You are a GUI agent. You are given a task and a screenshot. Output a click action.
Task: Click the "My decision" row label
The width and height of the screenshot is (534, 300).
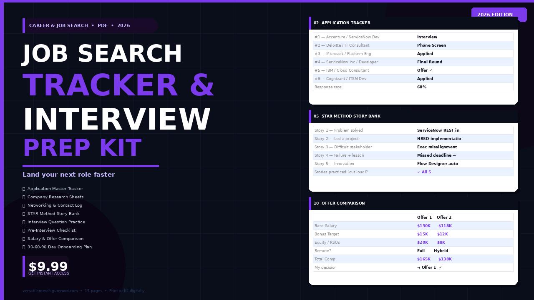pos(325,267)
